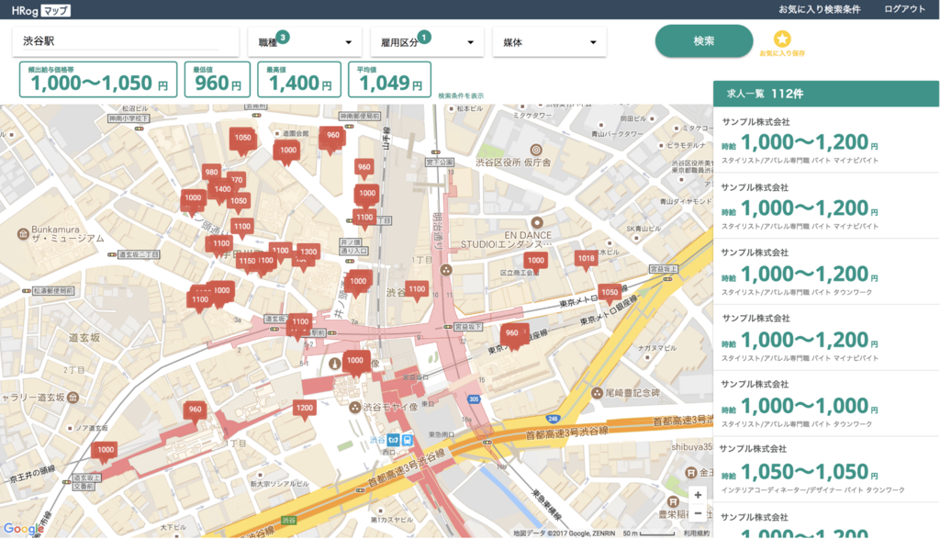Zoom out with the map minus button

pyautogui.click(x=698, y=513)
